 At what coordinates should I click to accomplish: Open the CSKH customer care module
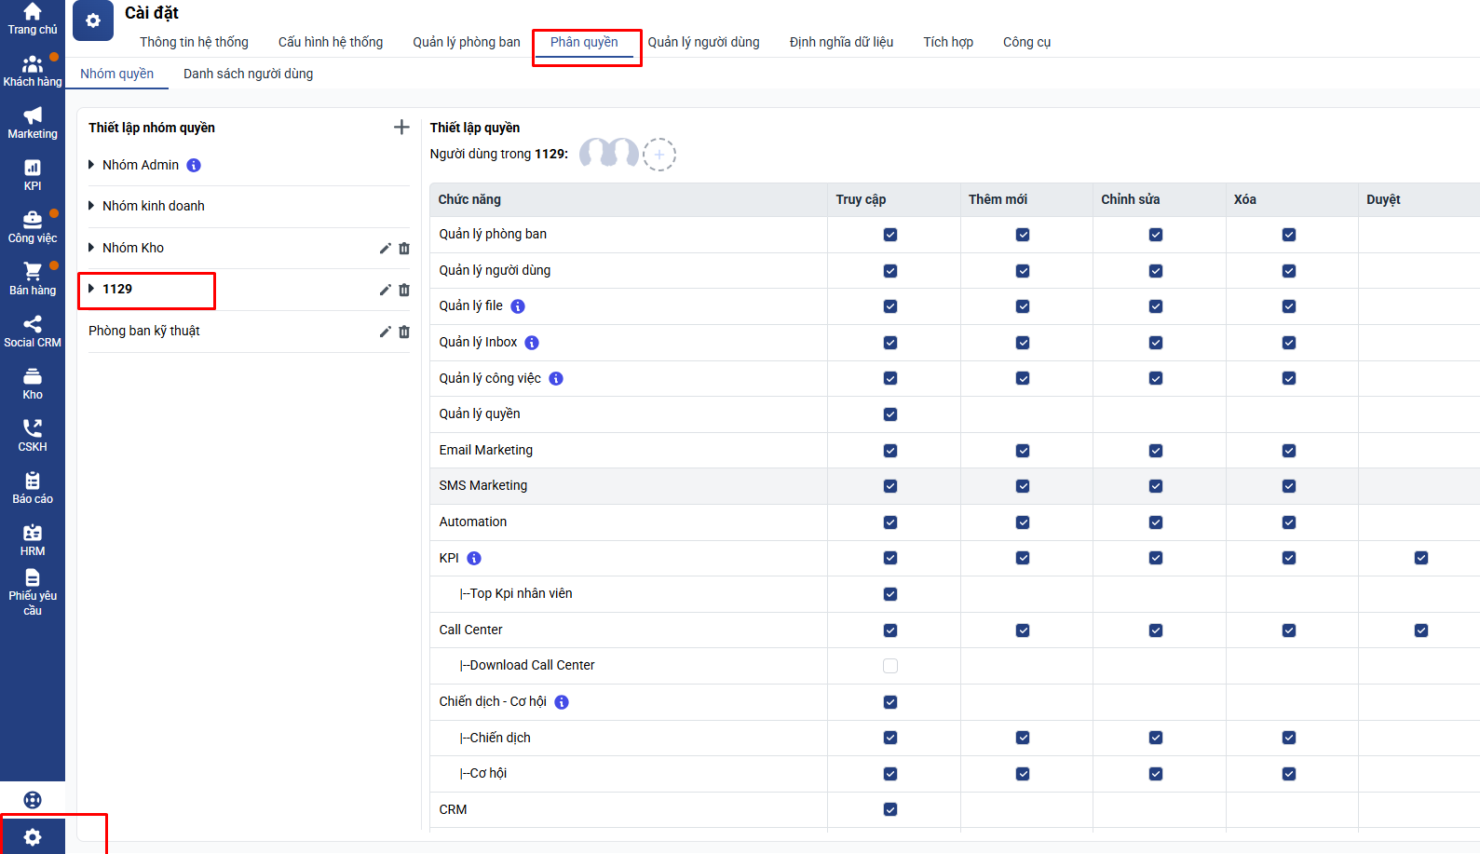33,435
